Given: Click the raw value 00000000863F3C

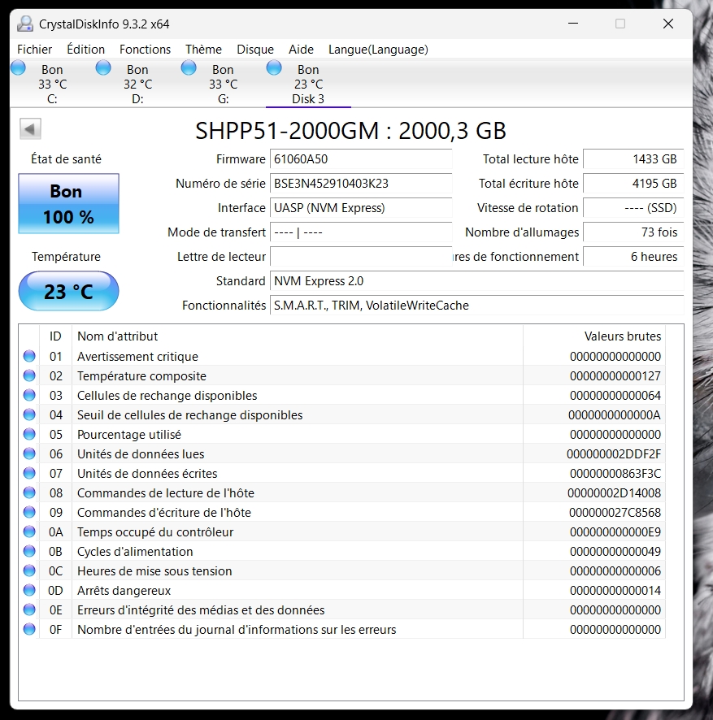Looking at the screenshot, I should 615,474.
